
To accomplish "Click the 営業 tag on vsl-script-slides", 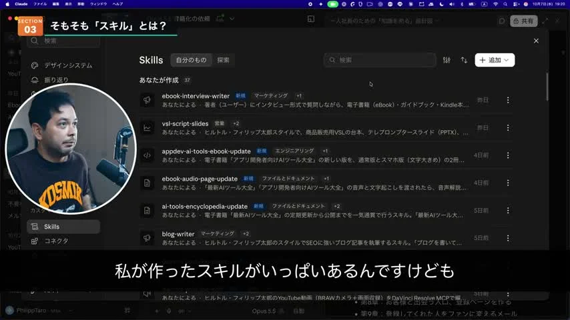I will point(219,123).
